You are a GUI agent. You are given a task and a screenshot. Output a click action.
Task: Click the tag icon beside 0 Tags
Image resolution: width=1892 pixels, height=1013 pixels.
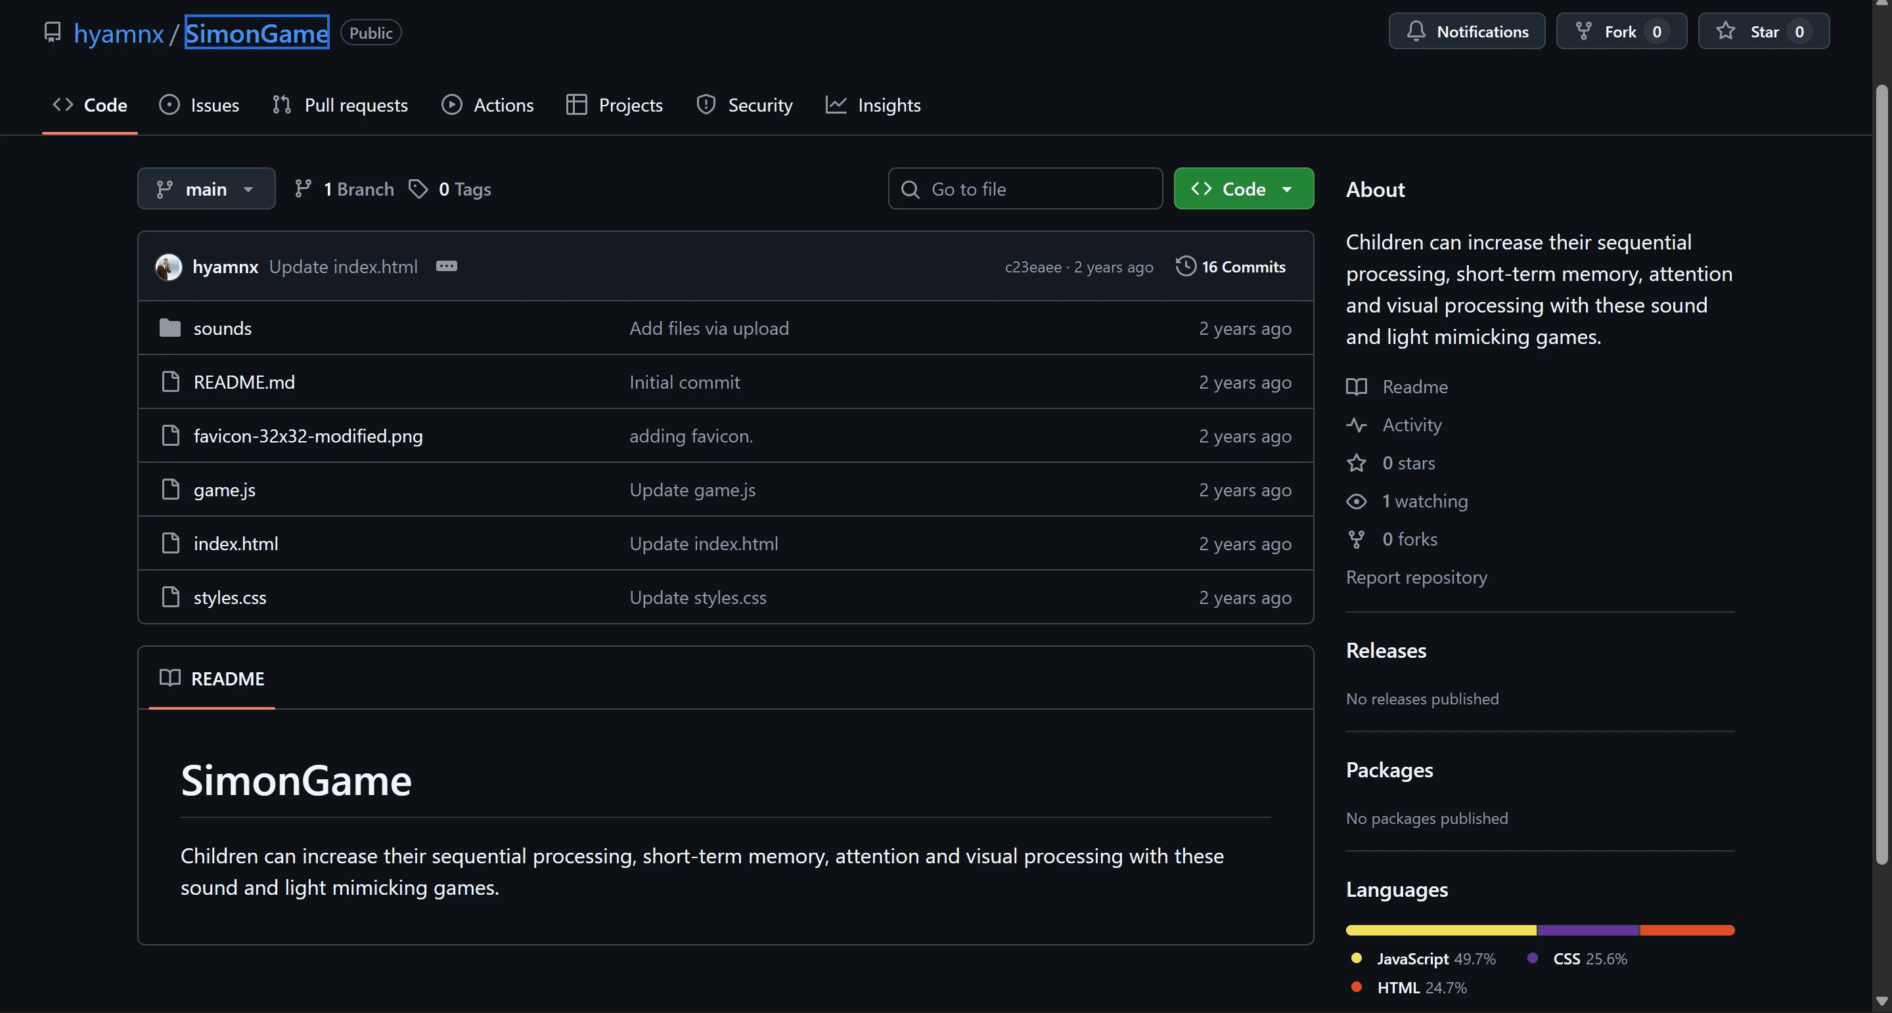click(x=418, y=188)
